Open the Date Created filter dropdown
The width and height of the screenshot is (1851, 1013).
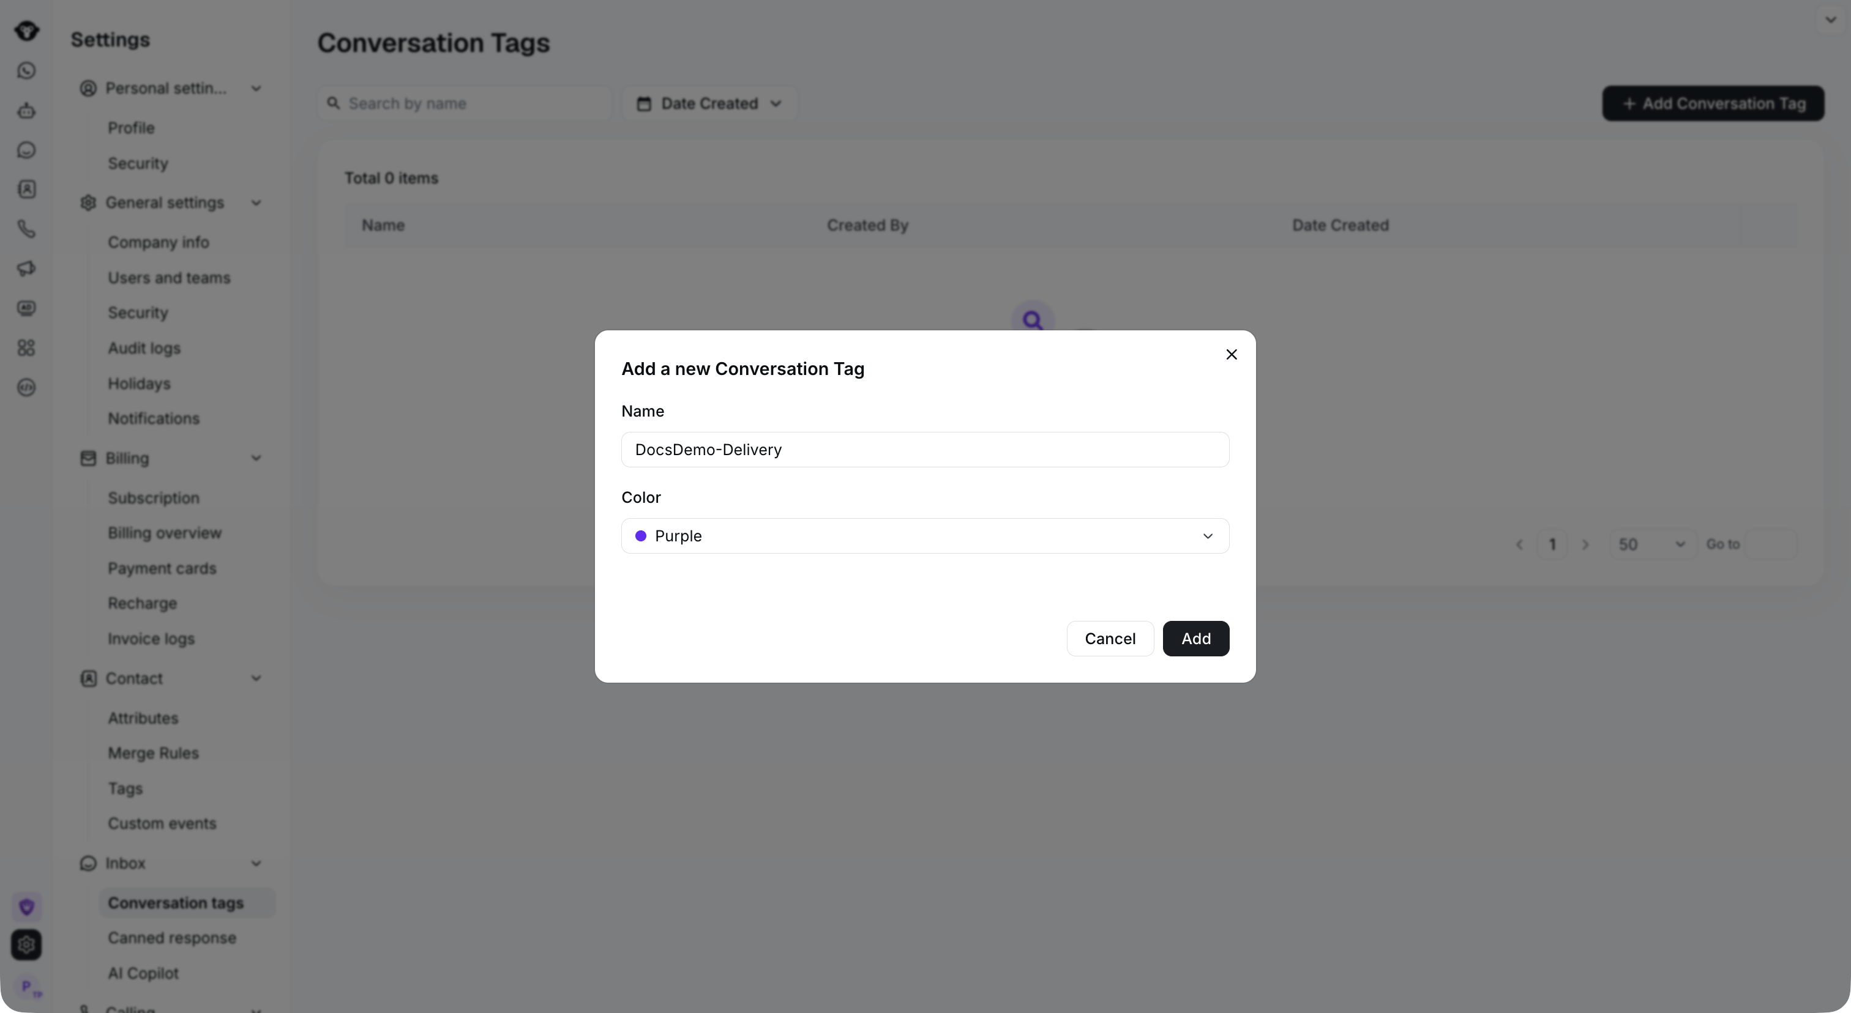point(709,103)
